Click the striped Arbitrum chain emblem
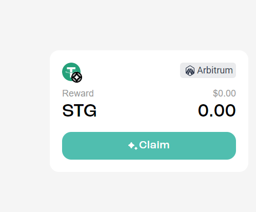Image resolution: width=256 pixels, height=212 pixels. (190, 70)
